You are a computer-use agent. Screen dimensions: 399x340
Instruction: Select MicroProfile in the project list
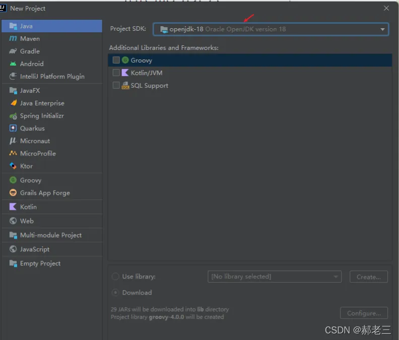click(x=52, y=153)
